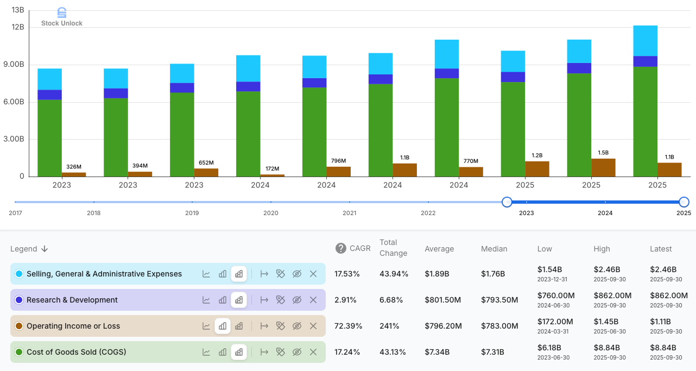Sort legend using the arrow next to Legend
Image resolution: width=696 pixels, height=371 pixels.
45,249
